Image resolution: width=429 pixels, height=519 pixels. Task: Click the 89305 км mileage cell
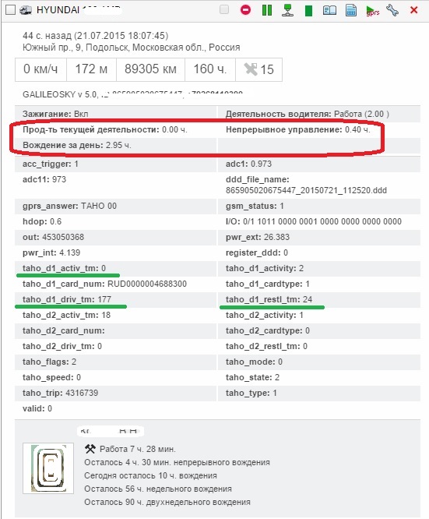pos(150,69)
